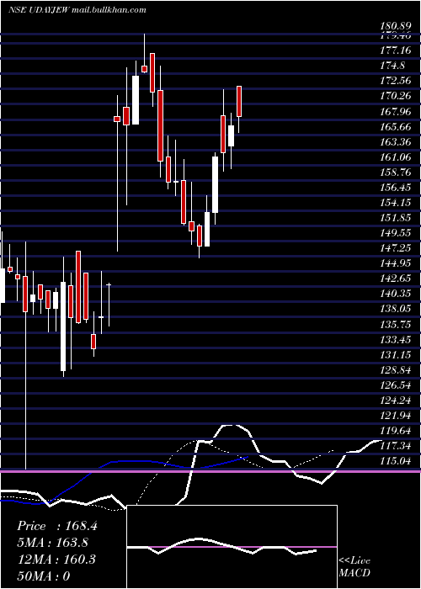Click the 154.15 price axis label

pos(395,203)
